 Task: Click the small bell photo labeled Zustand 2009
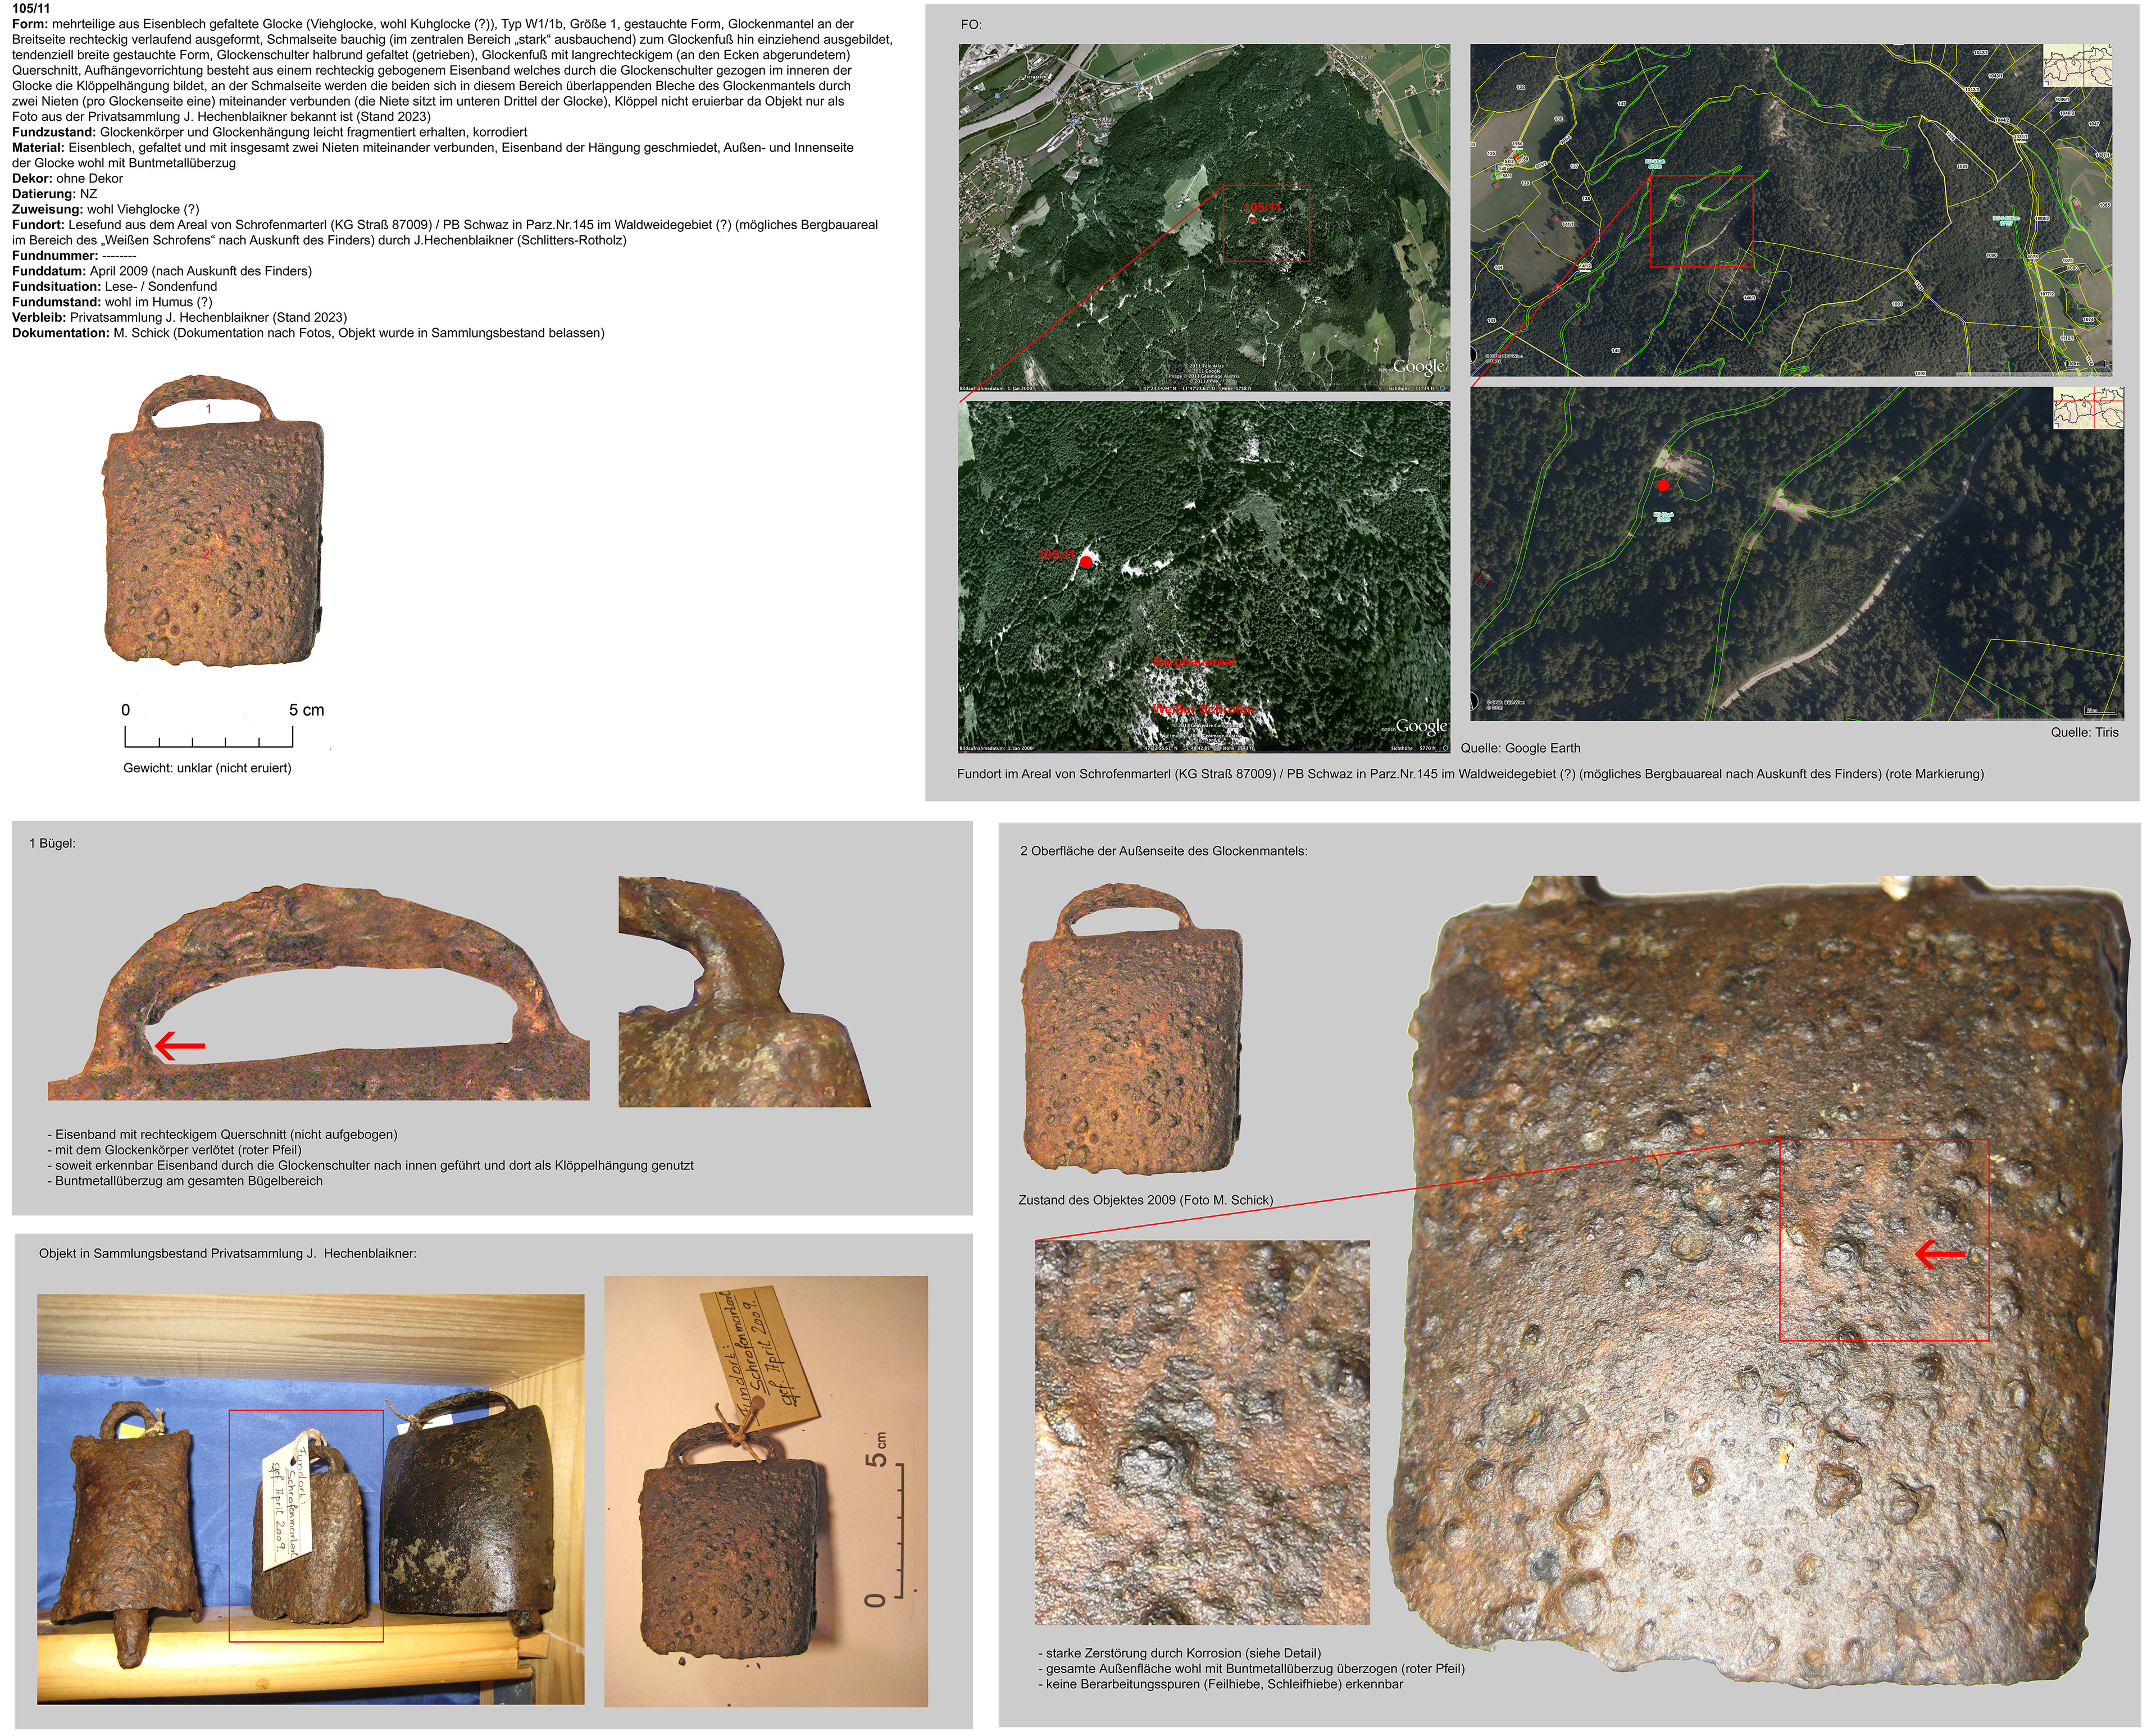pos(1131,1030)
